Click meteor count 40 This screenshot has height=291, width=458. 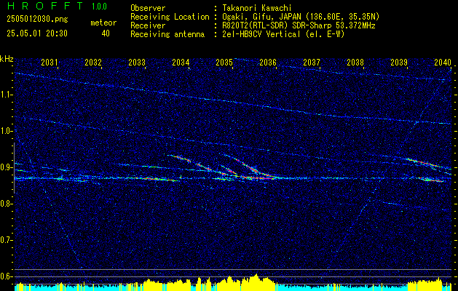(x=106, y=33)
